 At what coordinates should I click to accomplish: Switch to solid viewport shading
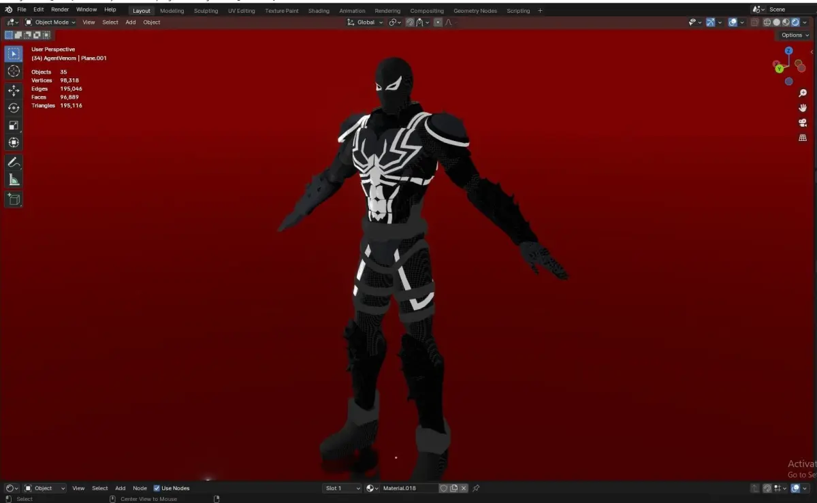click(x=777, y=22)
